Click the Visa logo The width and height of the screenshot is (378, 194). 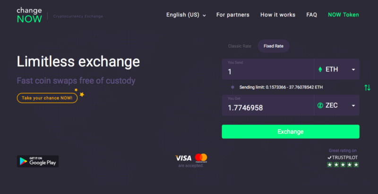click(x=183, y=158)
